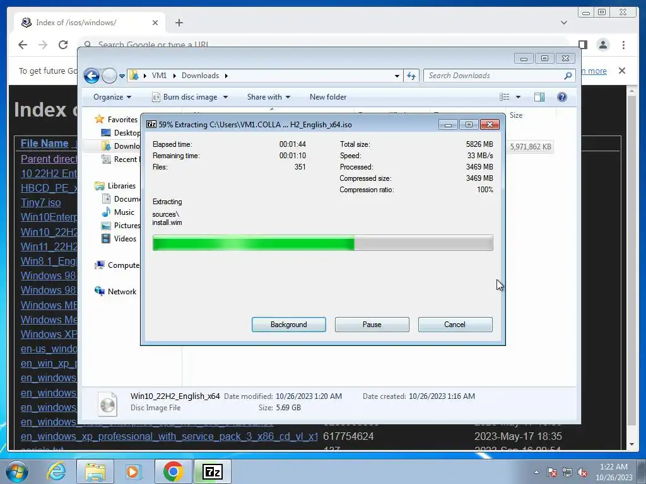Close the Chrome tab Index of /isos/windows/

pyautogui.click(x=155, y=23)
